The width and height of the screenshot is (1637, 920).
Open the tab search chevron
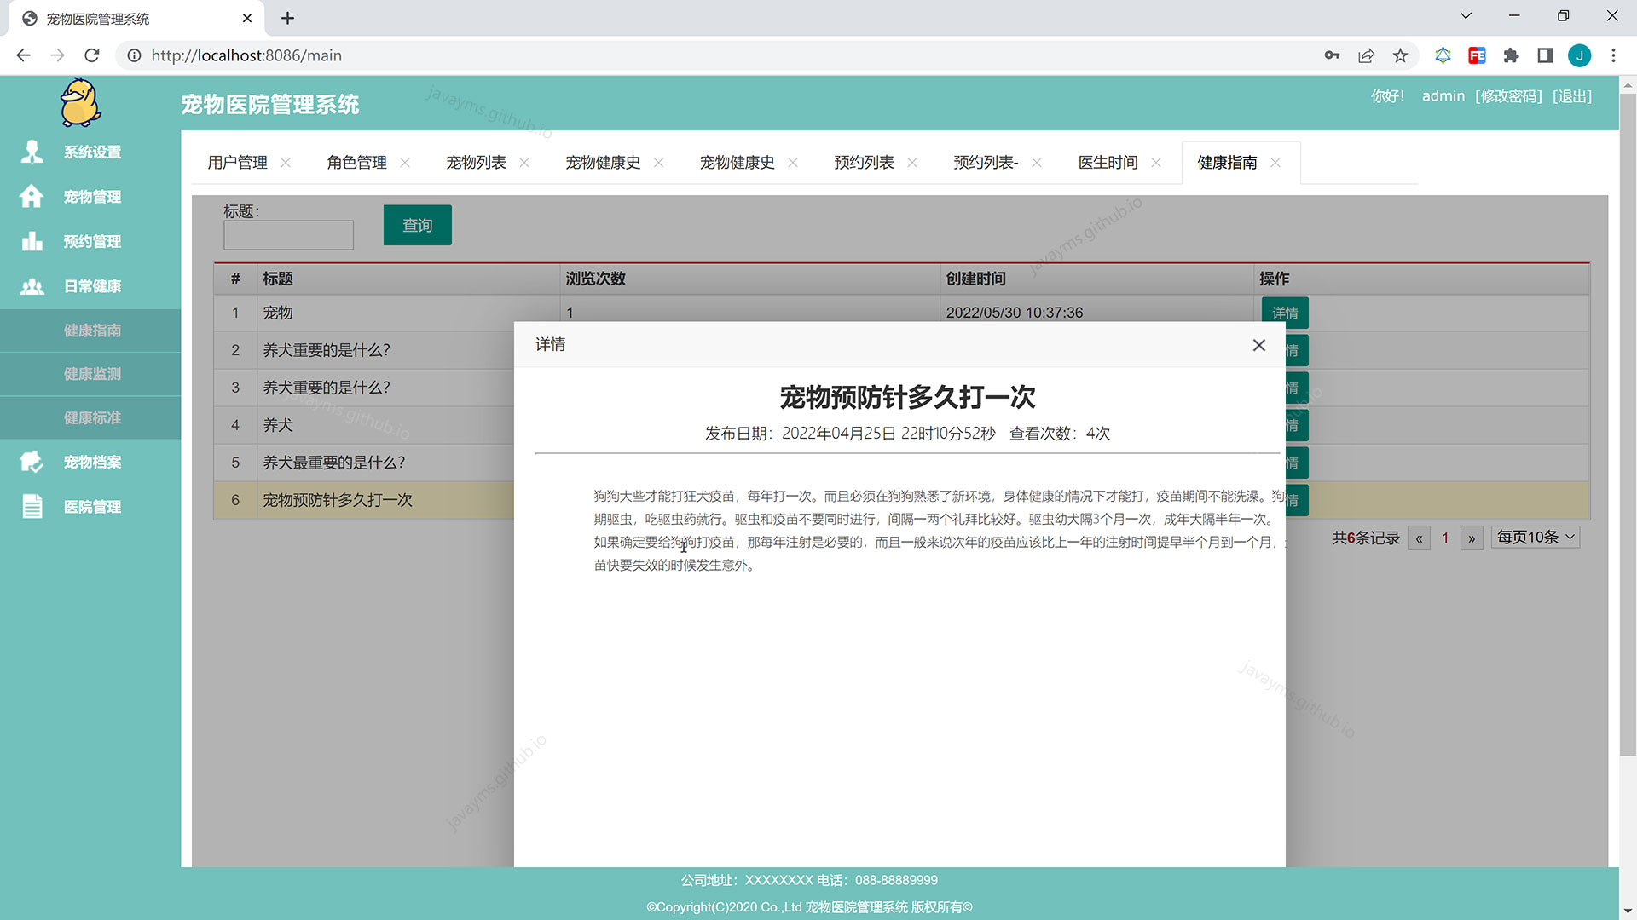(1466, 16)
